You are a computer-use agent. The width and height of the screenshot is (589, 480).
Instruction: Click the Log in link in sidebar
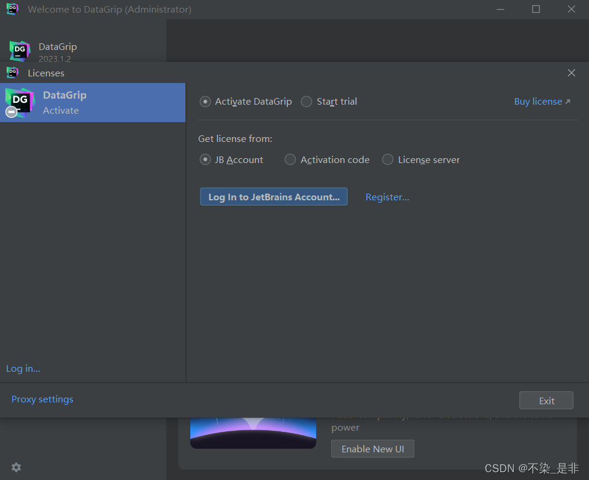pos(23,369)
